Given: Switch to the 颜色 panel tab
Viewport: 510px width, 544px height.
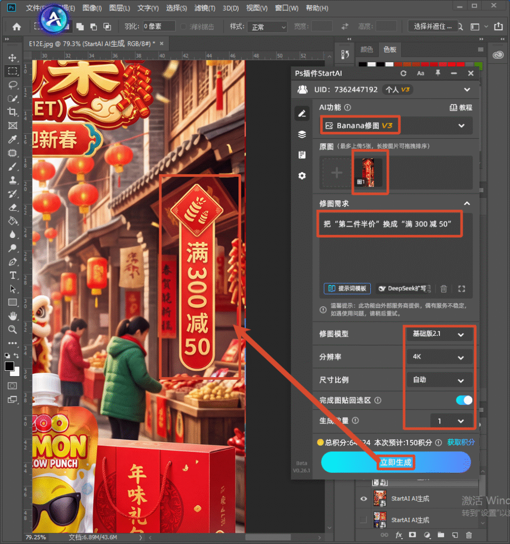Looking at the screenshot, I should tap(367, 49).
